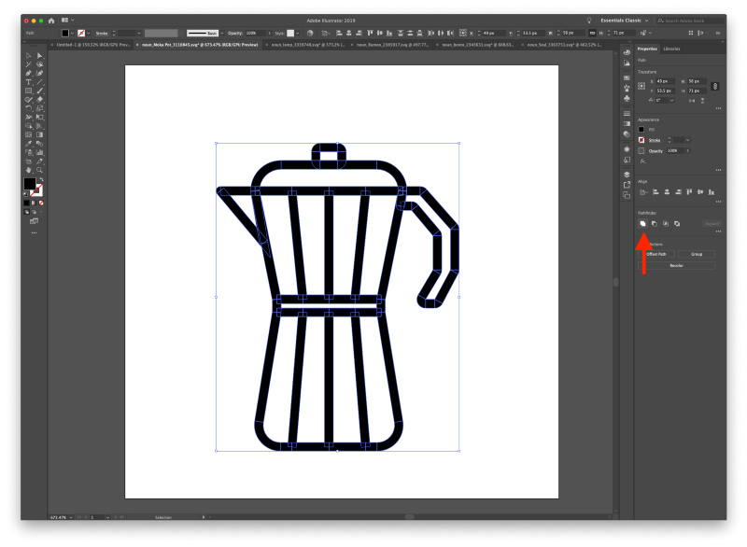Select None color mode below swatches

pos(41,203)
